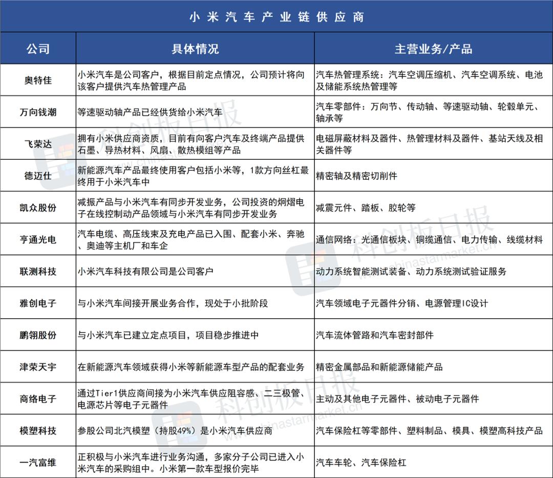
Task: Click company name 凯众股份
Action: (x=38, y=207)
